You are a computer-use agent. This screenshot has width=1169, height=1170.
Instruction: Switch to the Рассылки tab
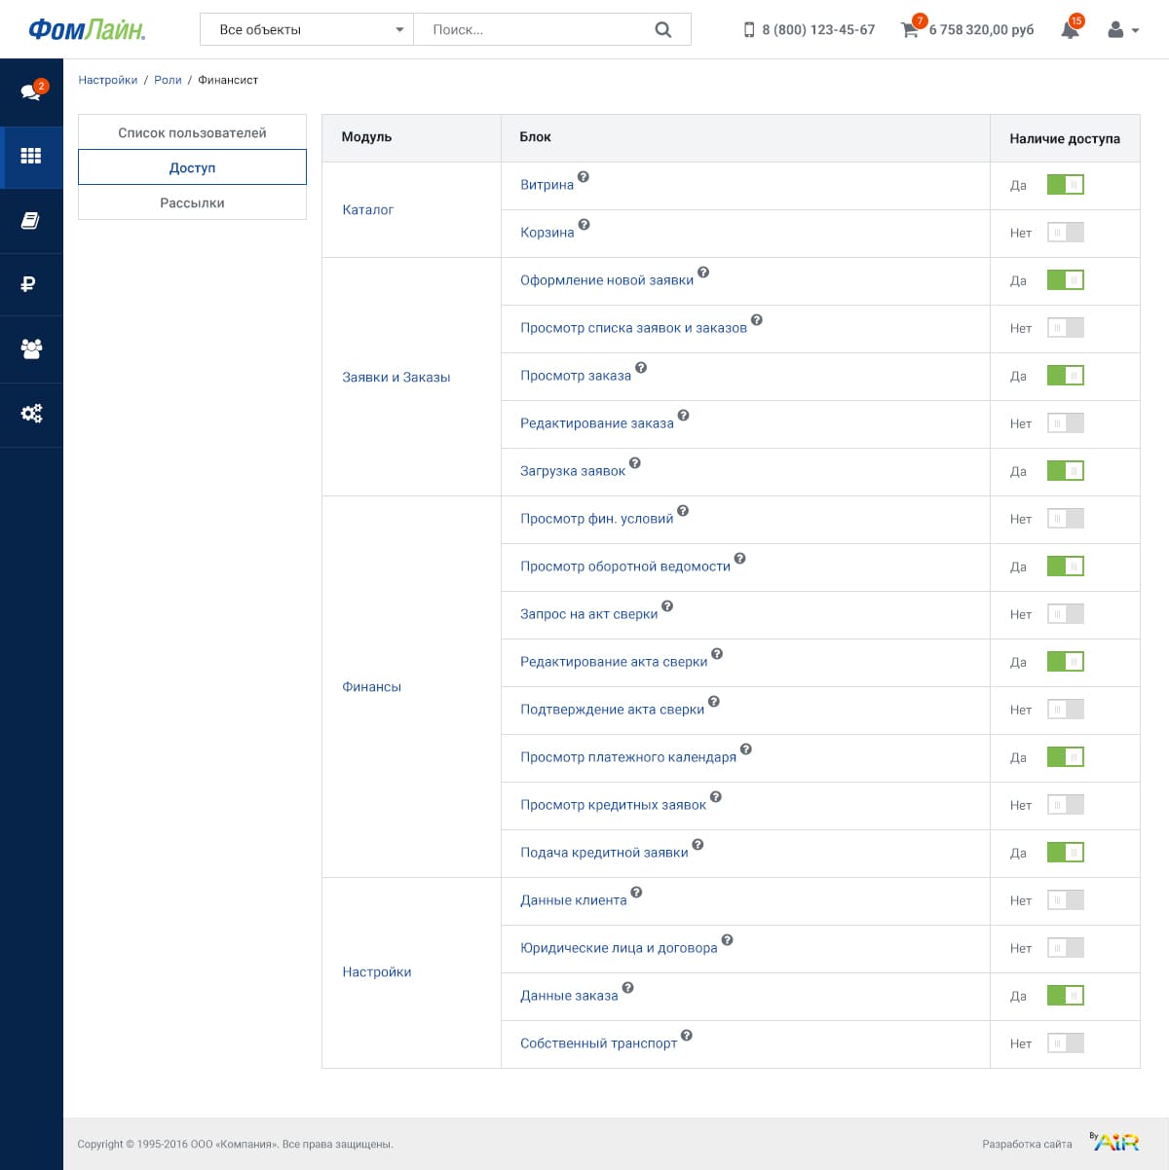coord(192,202)
